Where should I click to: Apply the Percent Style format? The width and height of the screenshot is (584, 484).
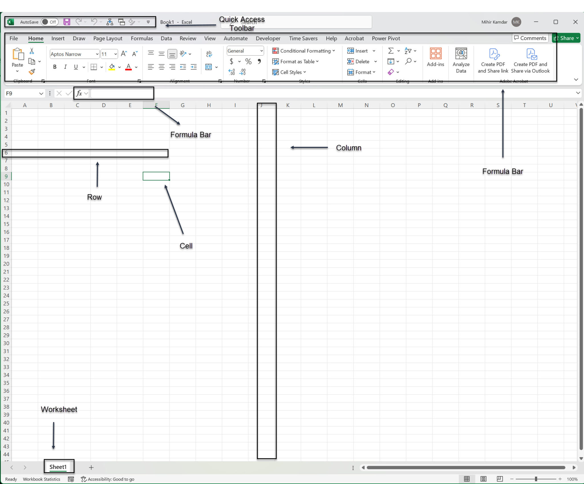click(x=248, y=61)
